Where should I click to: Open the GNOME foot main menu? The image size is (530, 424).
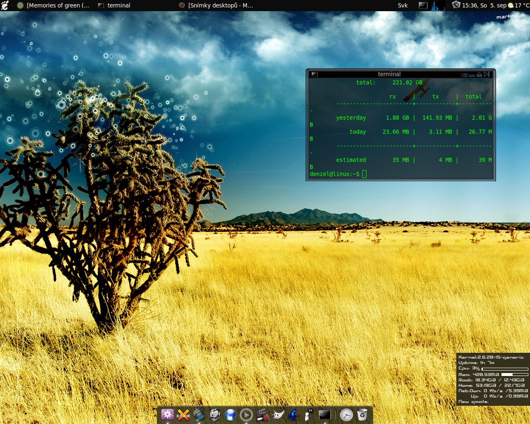(5, 5)
